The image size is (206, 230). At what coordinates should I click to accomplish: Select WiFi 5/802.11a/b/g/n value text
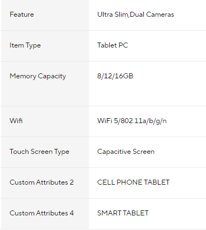[x=132, y=121]
